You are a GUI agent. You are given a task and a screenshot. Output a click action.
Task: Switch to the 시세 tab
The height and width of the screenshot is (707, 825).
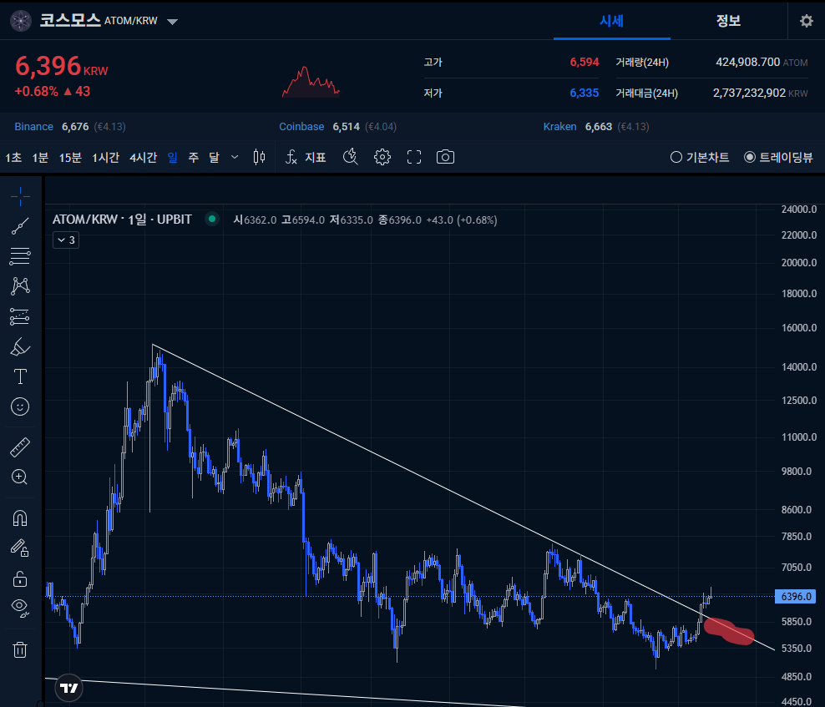611,21
